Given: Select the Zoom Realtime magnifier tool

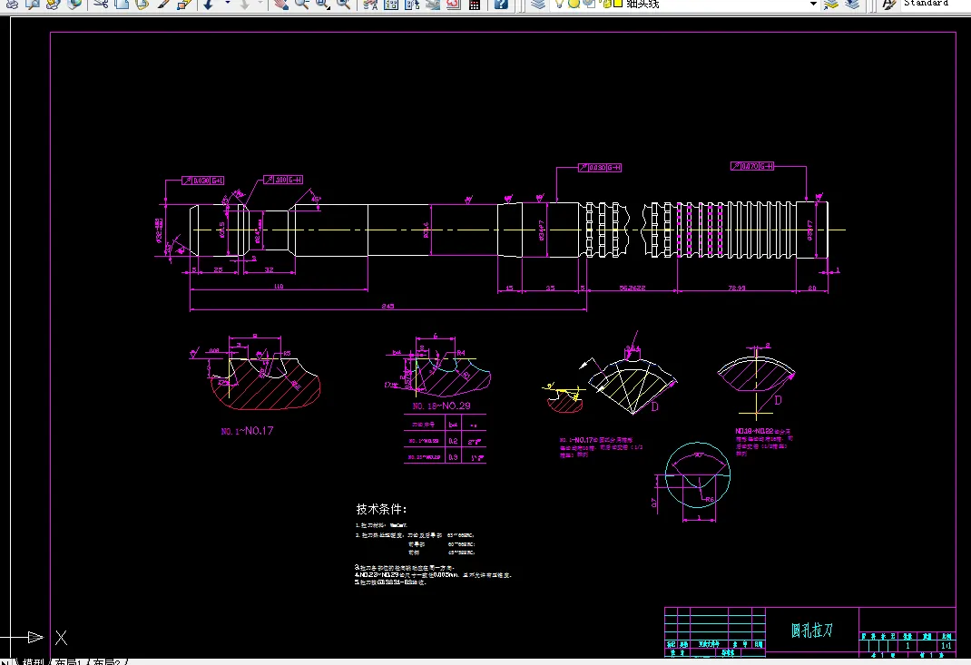Looking at the screenshot, I should coord(302,4).
